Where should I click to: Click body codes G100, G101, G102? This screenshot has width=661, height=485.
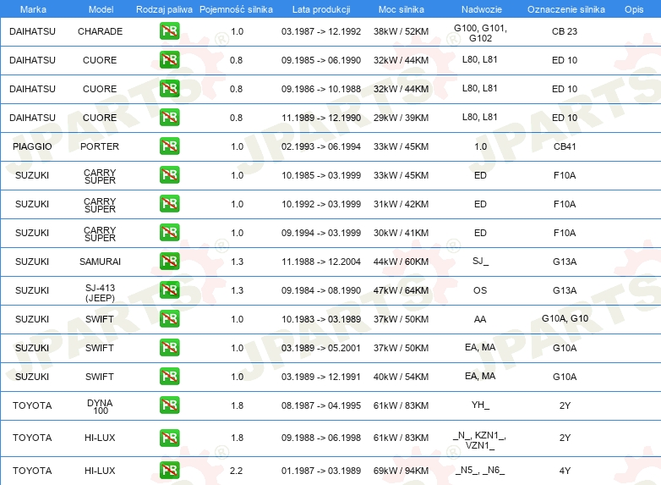point(480,33)
